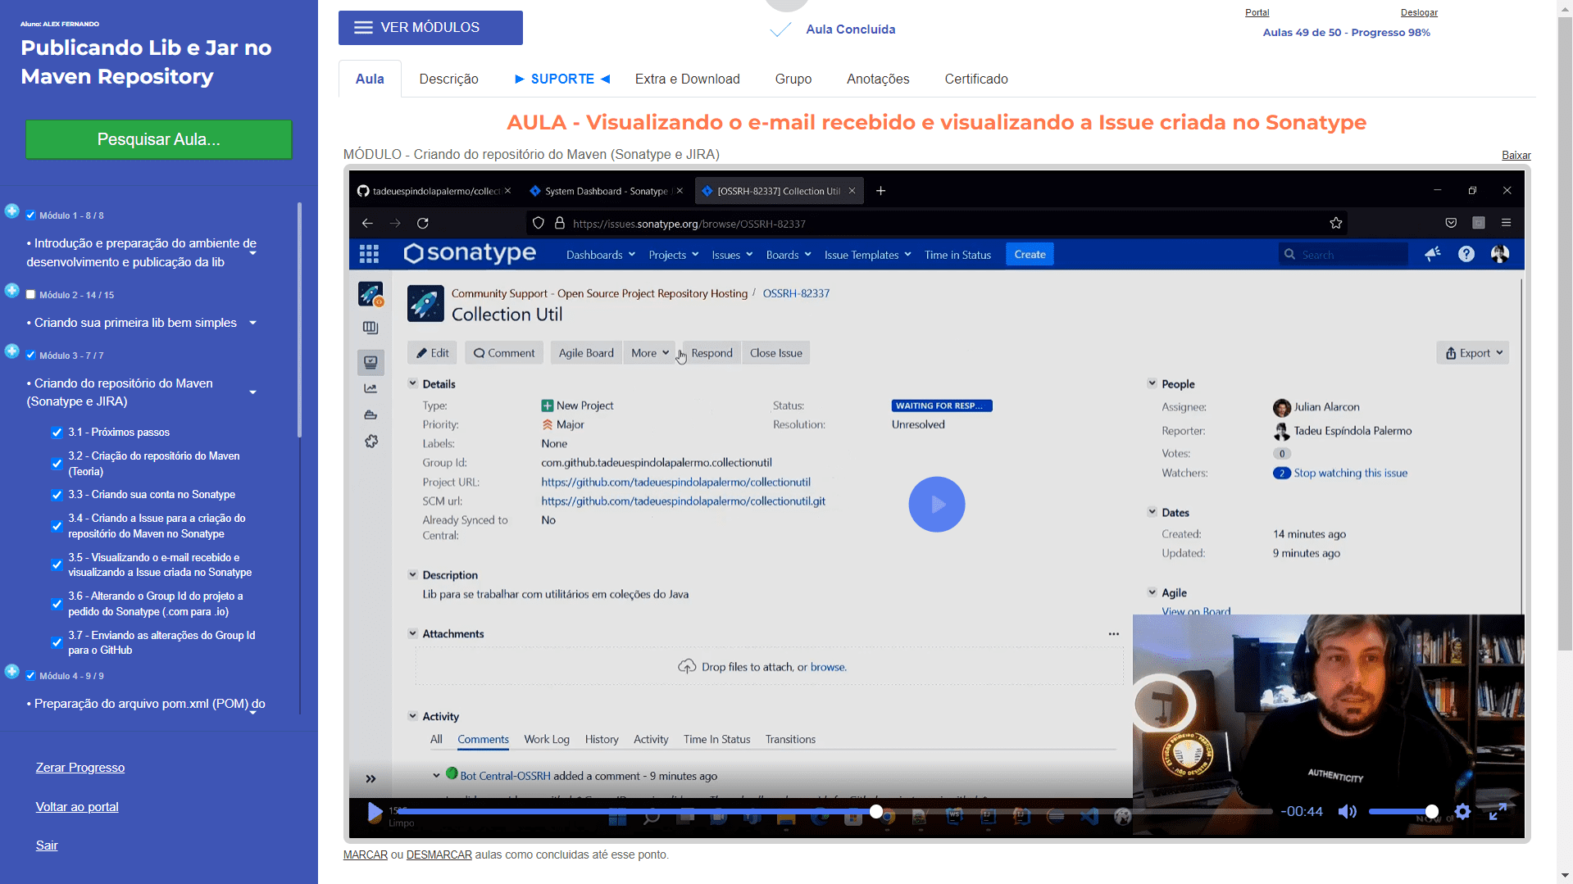This screenshot has width=1573, height=884.
Task: Collapse the Criando do repositório do Maven arrow
Action: (252, 392)
